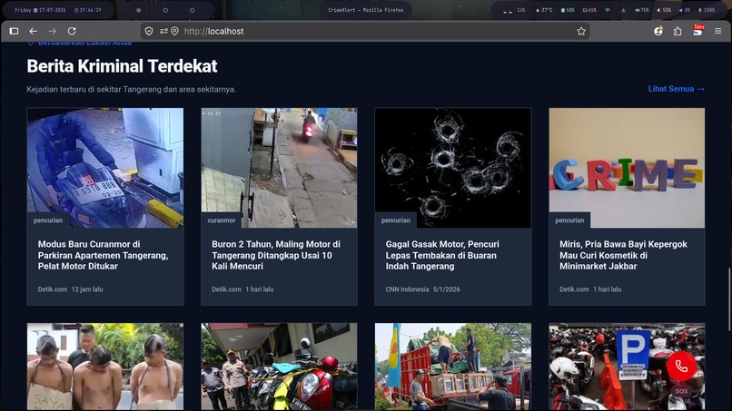
Task: Click the shirtless suspects photo thumbnail
Action: [105, 367]
